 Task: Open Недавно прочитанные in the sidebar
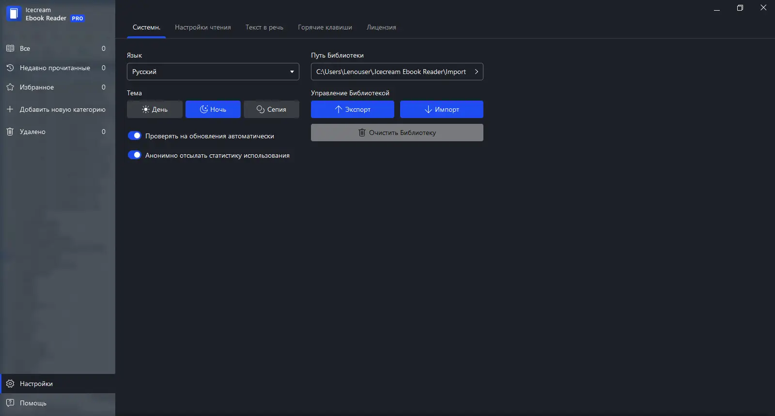click(x=58, y=68)
